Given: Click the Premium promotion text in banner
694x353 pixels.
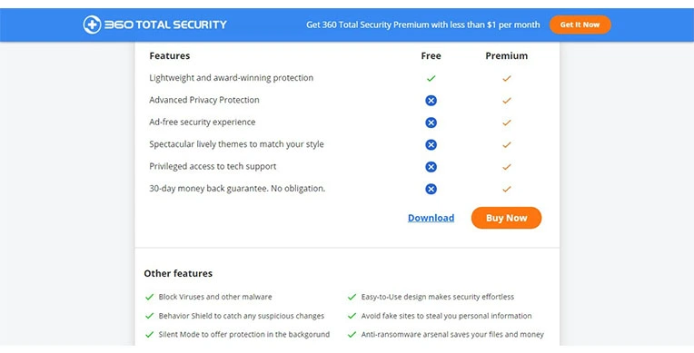Looking at the screenshot, I should [x=422, y=25].
